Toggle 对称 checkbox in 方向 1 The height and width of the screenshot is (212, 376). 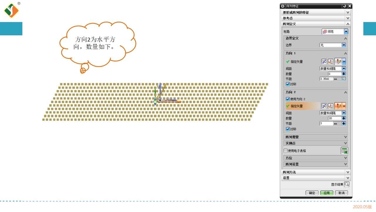[x=288, y=84]
